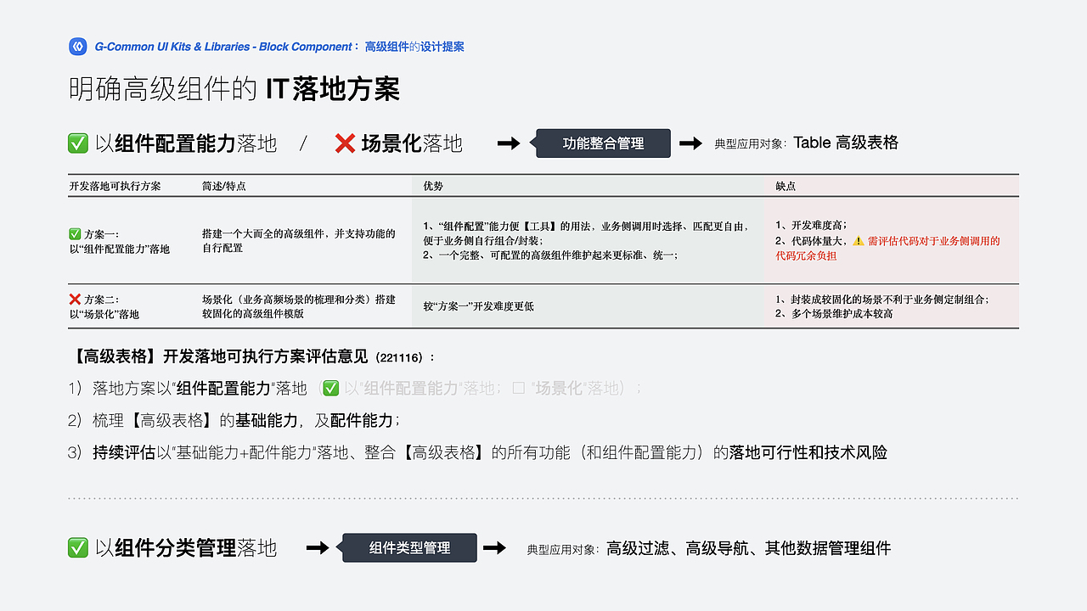The height and width of the screenshot is (611, 1087).
Task: Click green checkmark before 以组件配置能力落地 heading
Action: (78, 143)
